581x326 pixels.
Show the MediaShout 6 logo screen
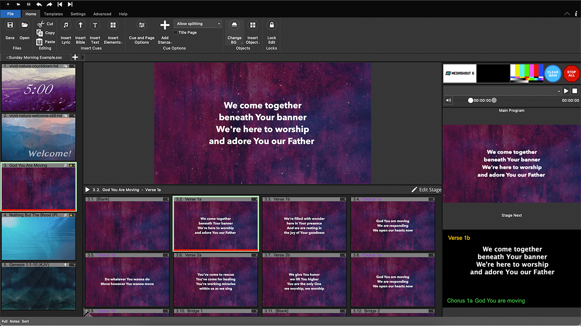click(x=460, y=73)
